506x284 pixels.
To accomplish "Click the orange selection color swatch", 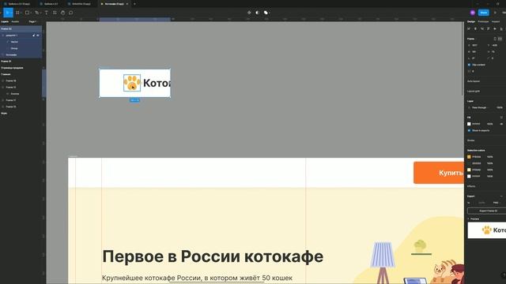I will coord(469,157).
